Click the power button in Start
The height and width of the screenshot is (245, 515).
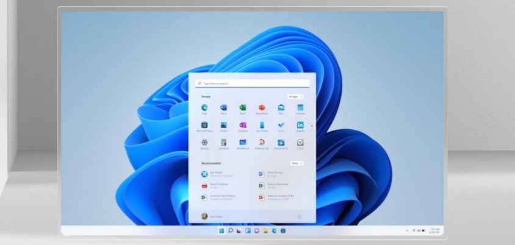pyautogui.click(x=299, y=216)
